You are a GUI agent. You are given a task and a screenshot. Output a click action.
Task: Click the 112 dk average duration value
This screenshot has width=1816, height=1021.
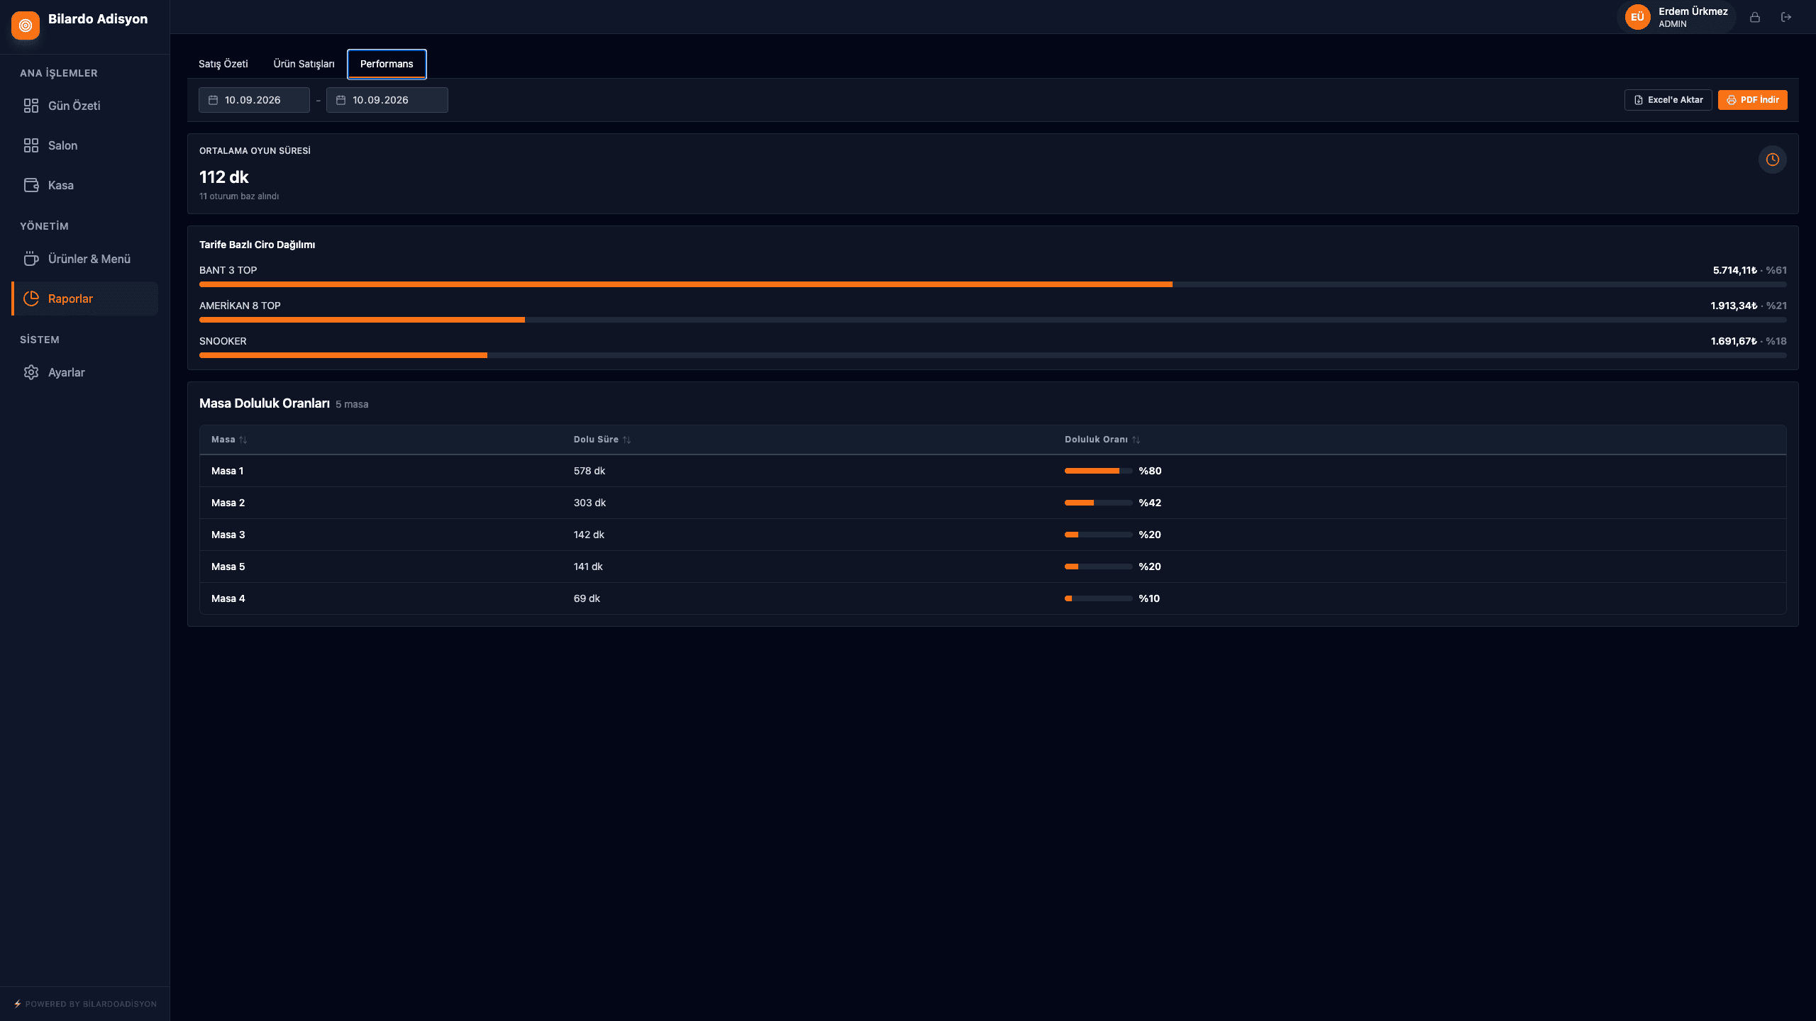coord(224,177)
